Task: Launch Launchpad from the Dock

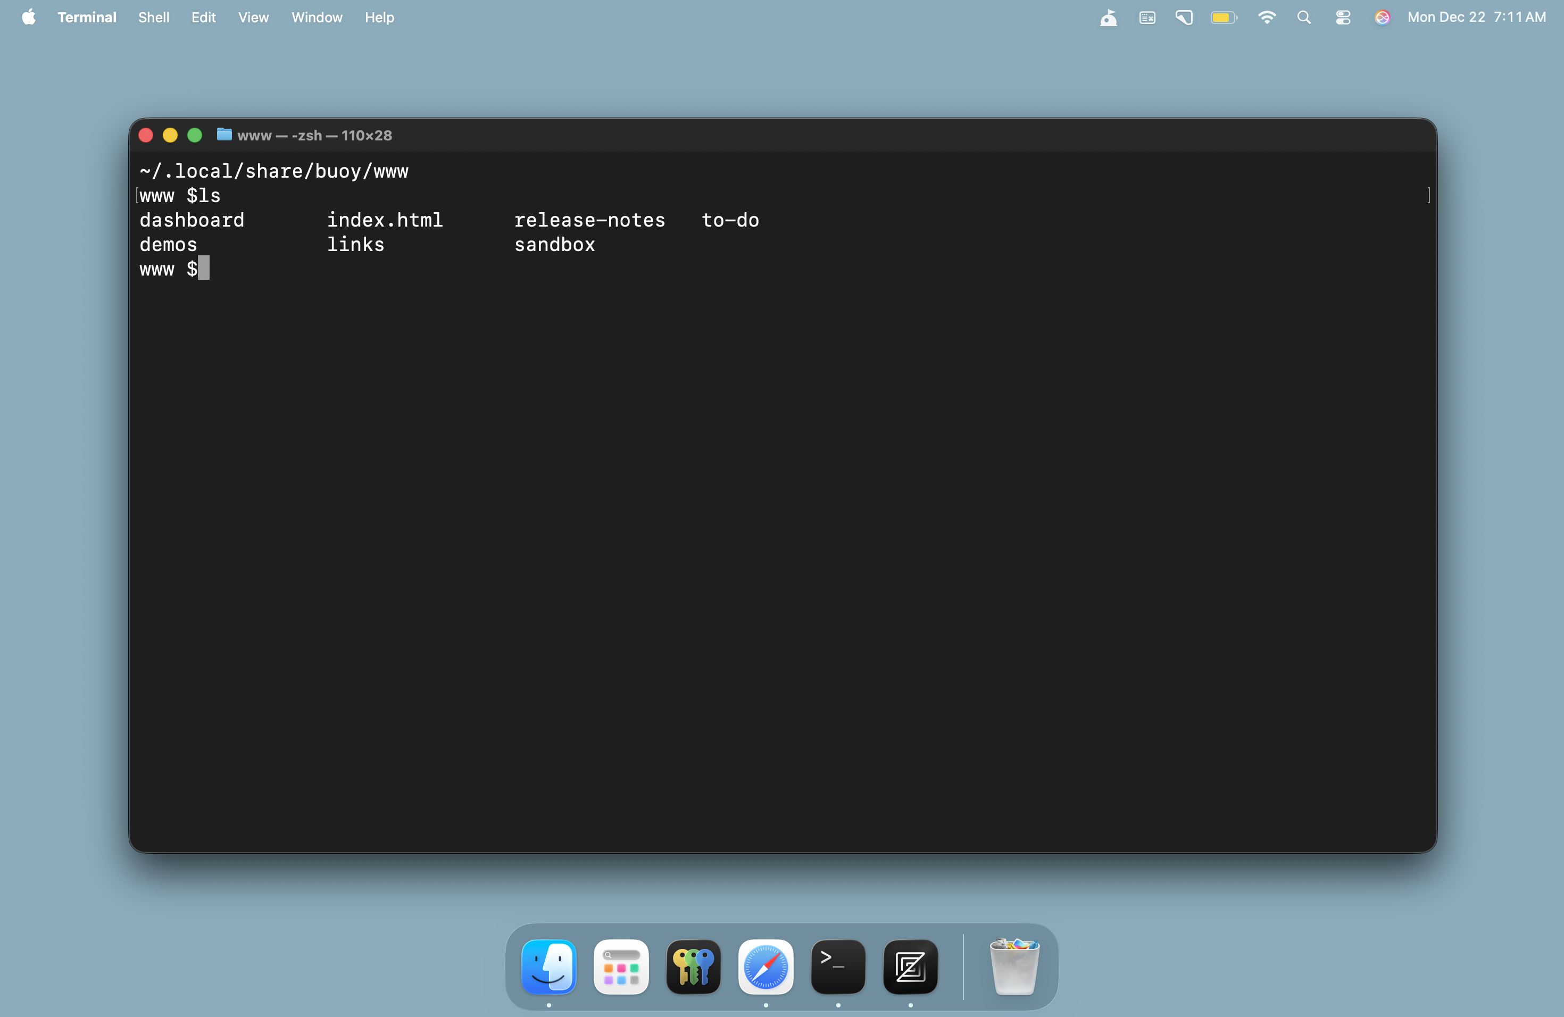Action: point(621,966)
